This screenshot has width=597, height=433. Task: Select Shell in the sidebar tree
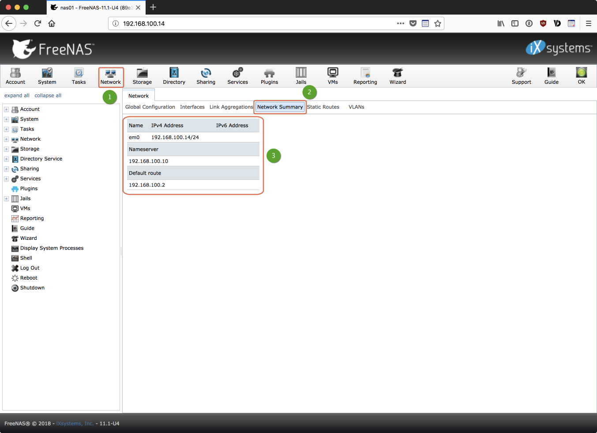point(26,258)
